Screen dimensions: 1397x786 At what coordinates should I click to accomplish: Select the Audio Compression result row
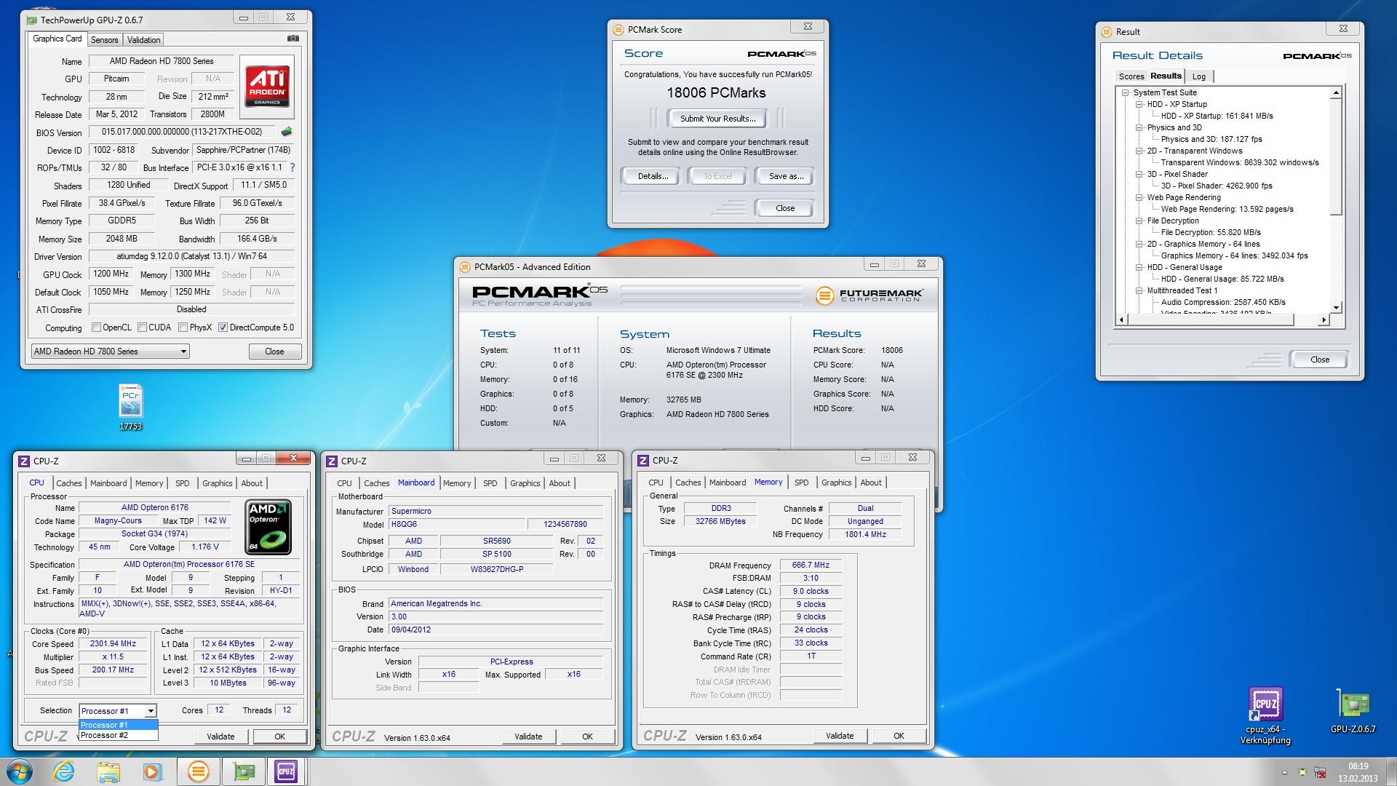pyautogui.click(x=1223, y=303)
